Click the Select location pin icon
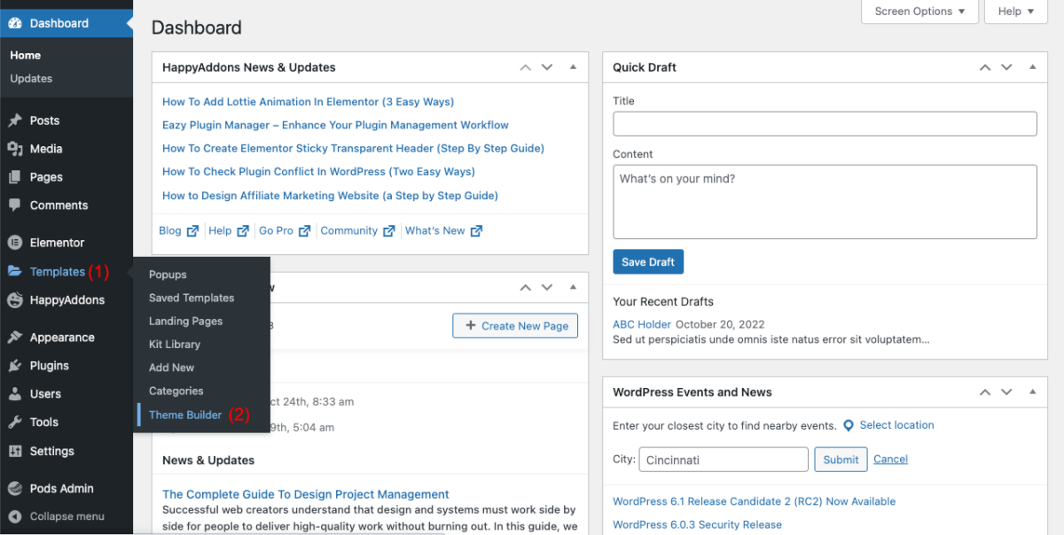 pos(849,424)
